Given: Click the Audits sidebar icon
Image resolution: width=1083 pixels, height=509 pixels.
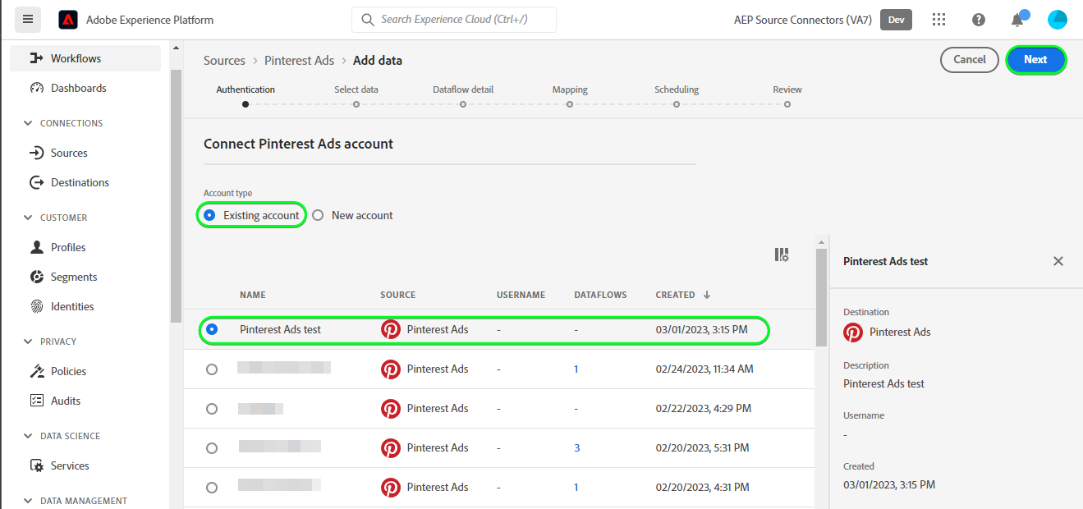Looking at the screenshot, I should [x=36, y=401].
